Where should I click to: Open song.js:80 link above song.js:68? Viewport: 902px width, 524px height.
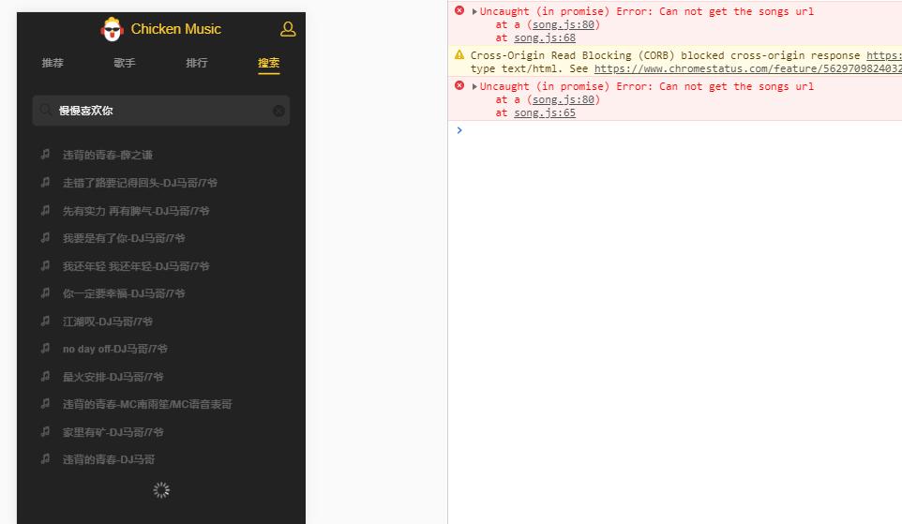[564, 24]
